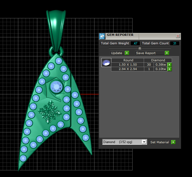Viewport: 192px width, 177px height.
Task: Click the Set Material label
Action: pyautogui.click(x=160, y=142)
